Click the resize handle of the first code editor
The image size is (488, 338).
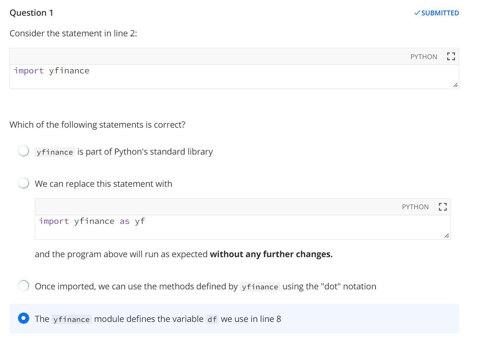[456, 85]
